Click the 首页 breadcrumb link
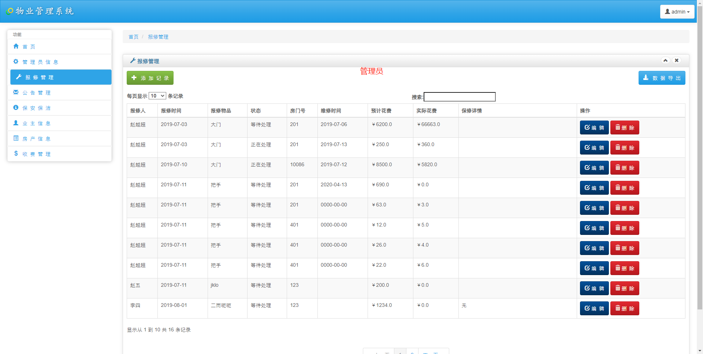Image resolution: width=703 pixels, height=354 pixels. pyautogui.click(x=133, y=37)
